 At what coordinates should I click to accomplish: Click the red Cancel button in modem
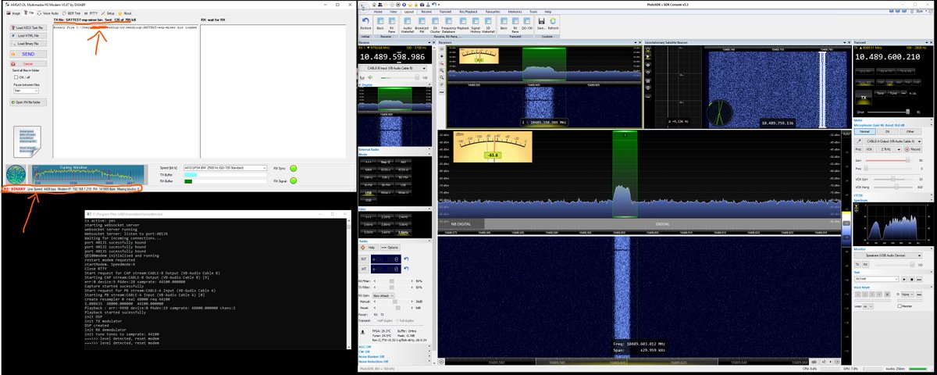pyautogui.click(x=28, y=64)
